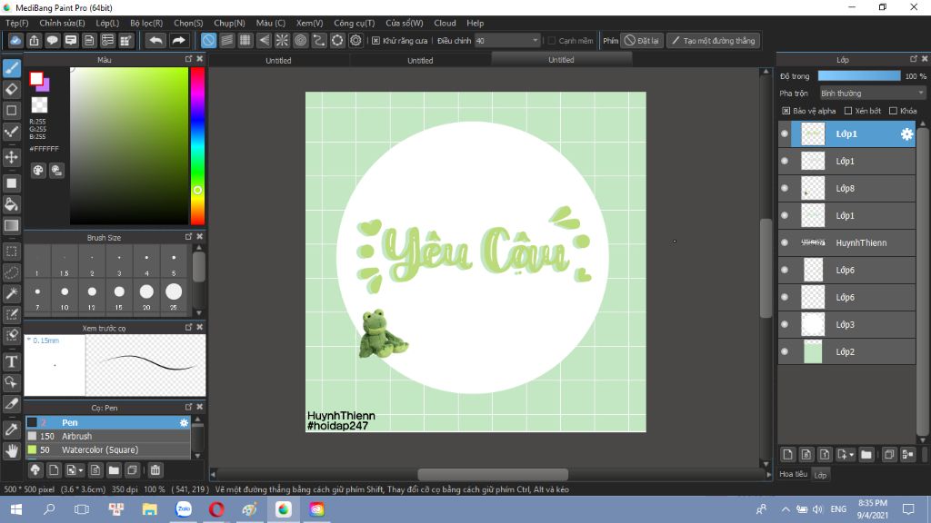Click the export icon in top toolbar
This screenshot has width=931, height=523.
[x=34, y=40]
